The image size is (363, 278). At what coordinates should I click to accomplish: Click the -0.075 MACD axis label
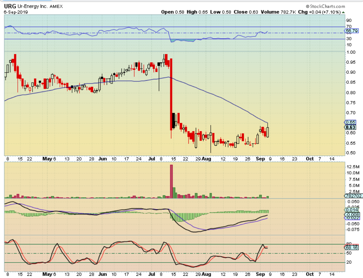(352, 230)
